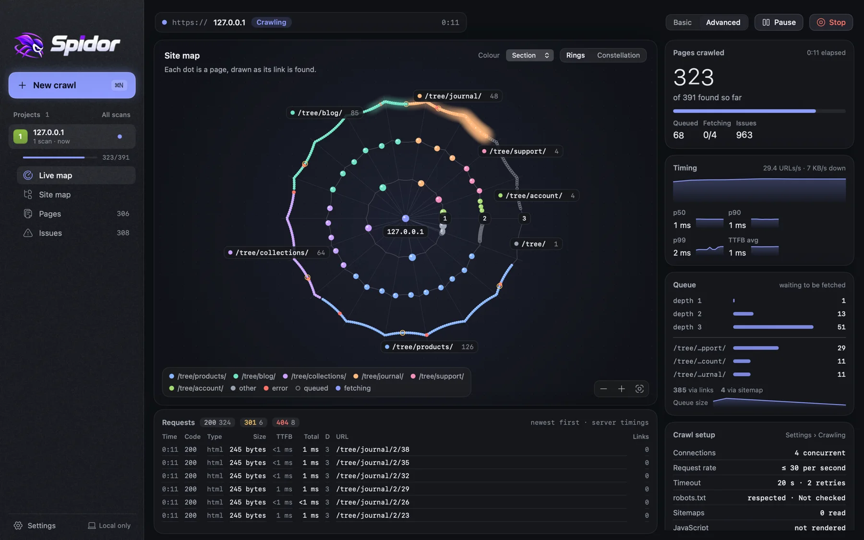Open the Colour Section dropdown
864x540 pixels.
coord(529,55)
